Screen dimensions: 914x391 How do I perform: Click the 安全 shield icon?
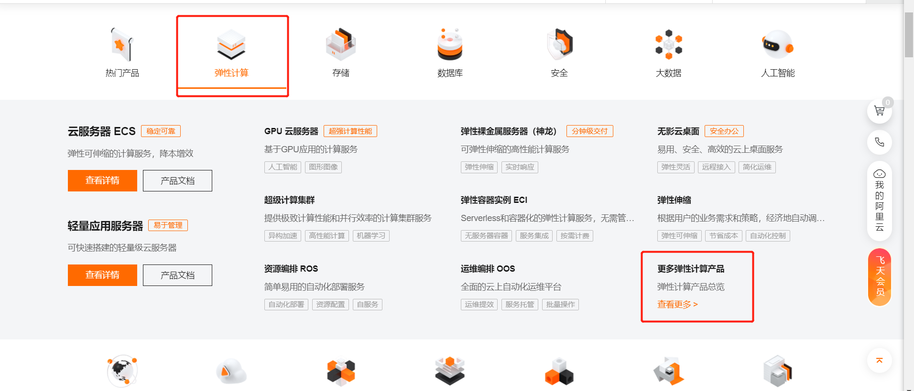click(559, 44)
